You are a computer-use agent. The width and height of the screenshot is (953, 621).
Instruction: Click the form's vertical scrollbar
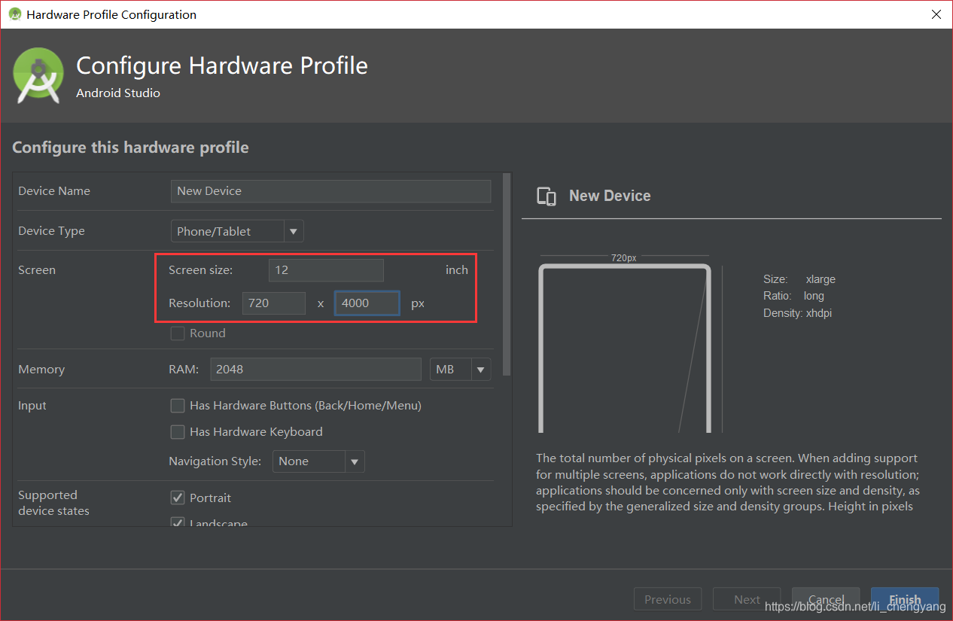pos(507,275)
